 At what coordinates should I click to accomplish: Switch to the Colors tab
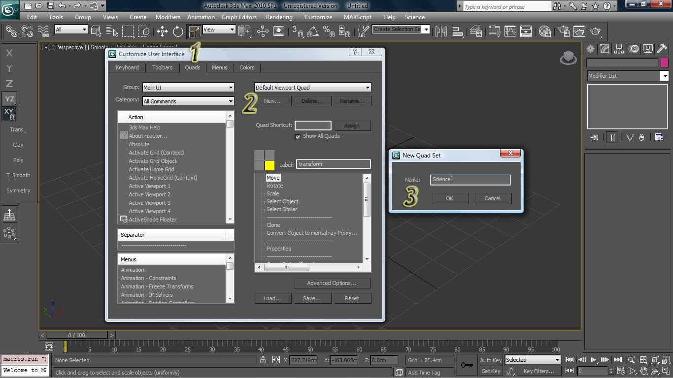(247, 67)
